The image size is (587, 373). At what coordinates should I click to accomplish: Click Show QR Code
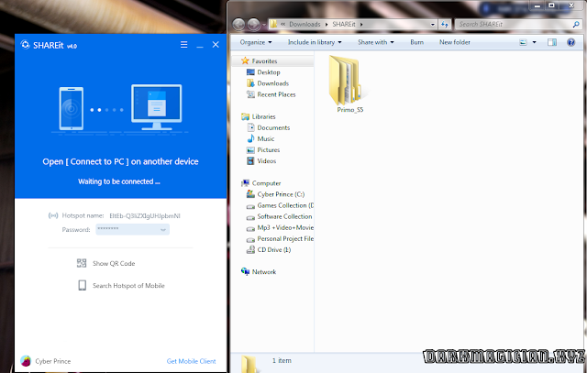tap(114, 263)
